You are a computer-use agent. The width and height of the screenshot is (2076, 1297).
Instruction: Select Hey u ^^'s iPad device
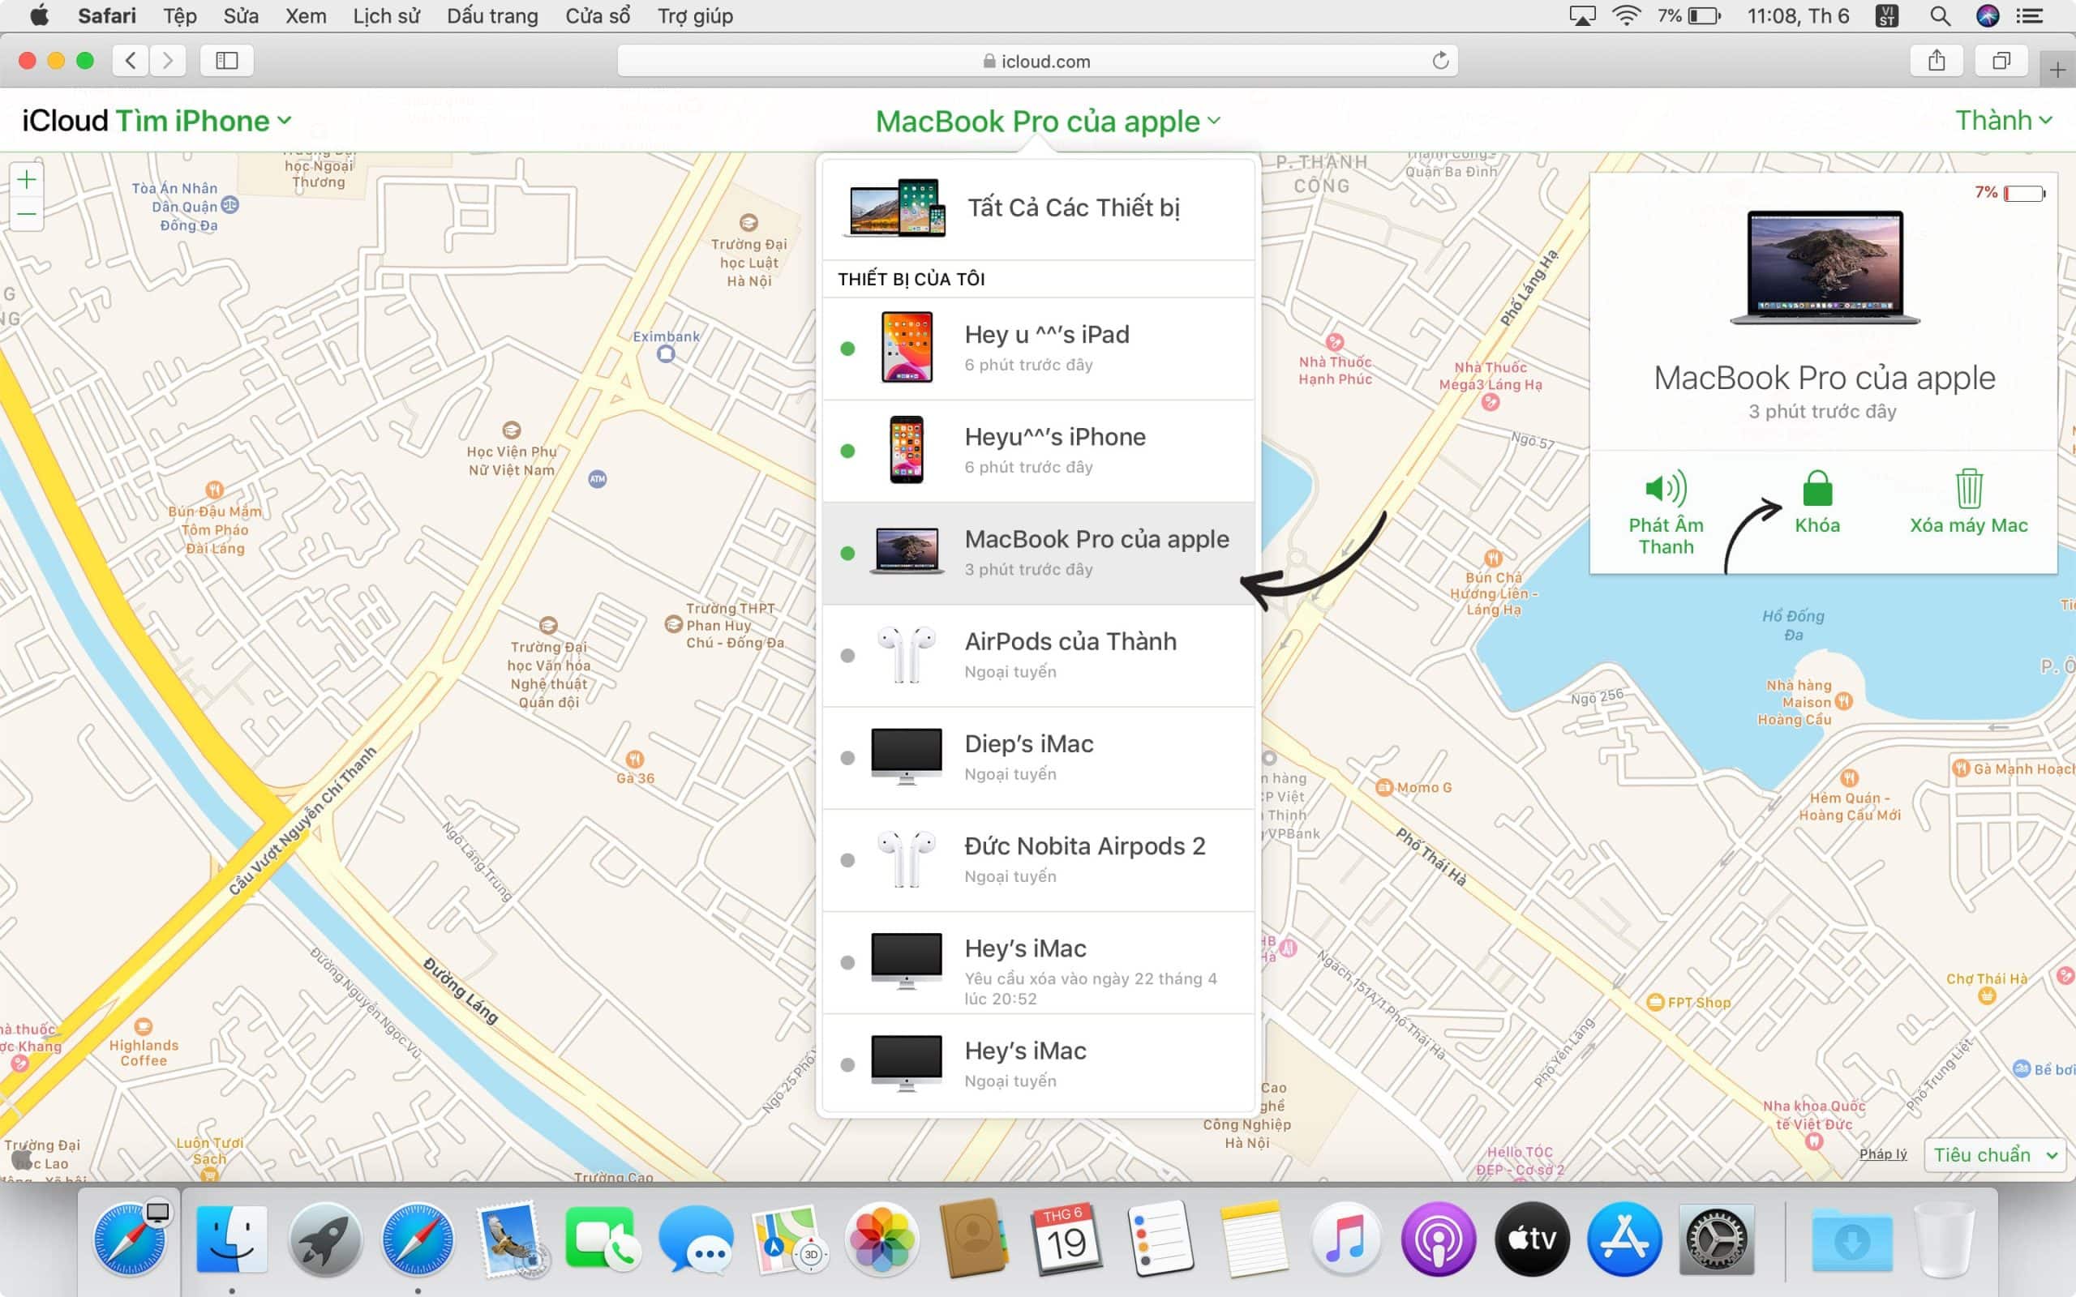click(x=1038, y=349)
